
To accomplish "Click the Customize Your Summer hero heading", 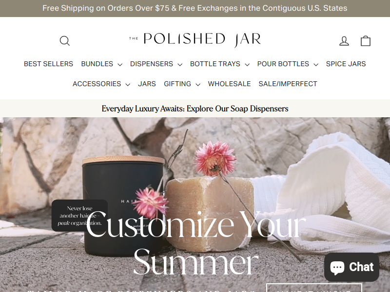I will (196, 243).
